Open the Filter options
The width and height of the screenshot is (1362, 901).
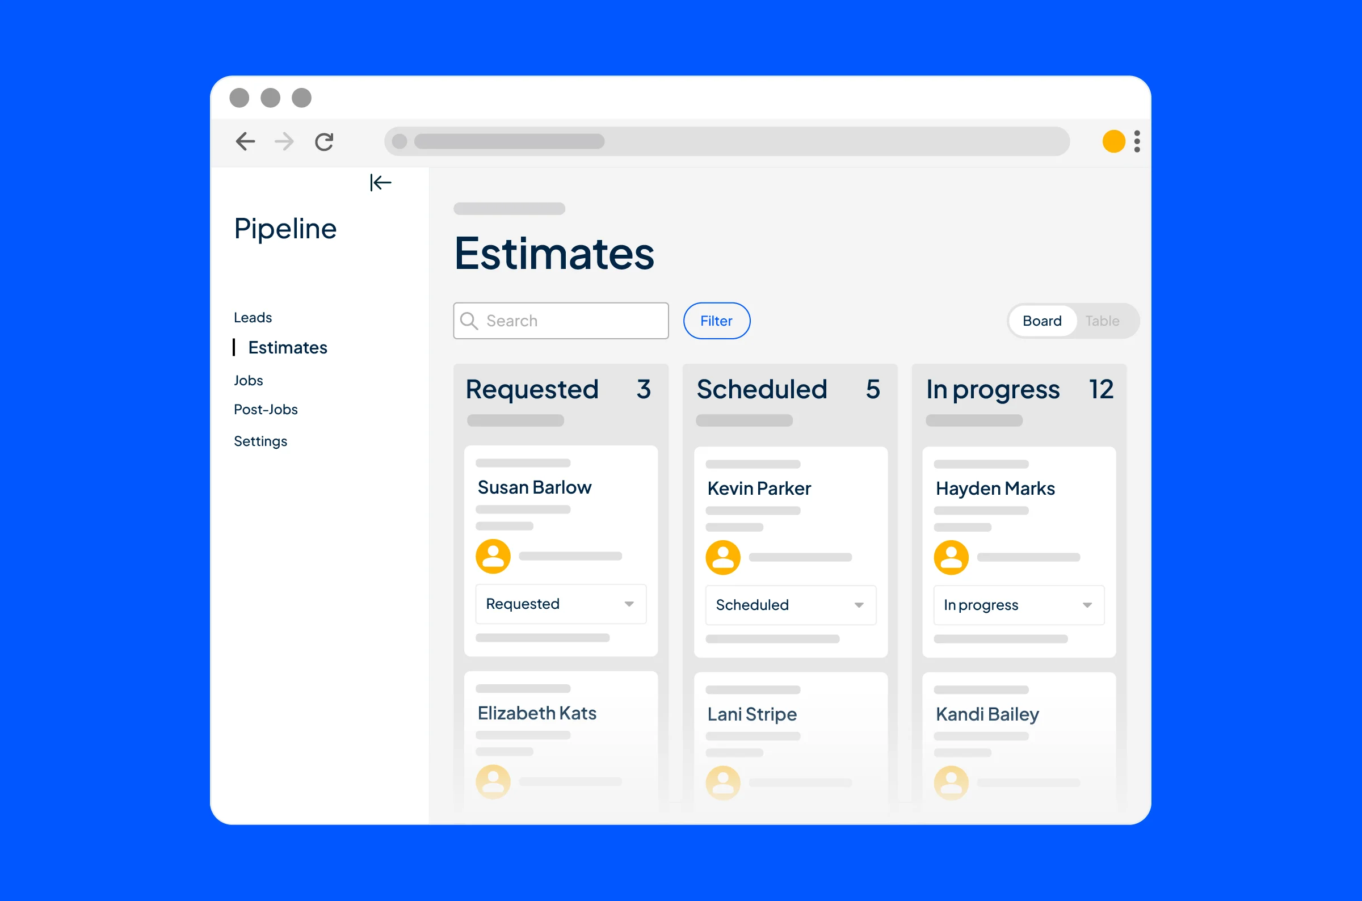coord(717,321)
